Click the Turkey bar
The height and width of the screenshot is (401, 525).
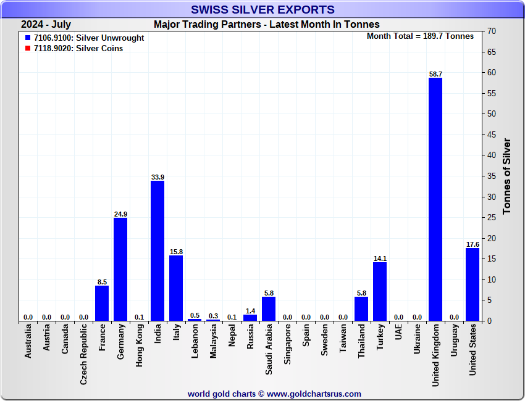(380, 291)
